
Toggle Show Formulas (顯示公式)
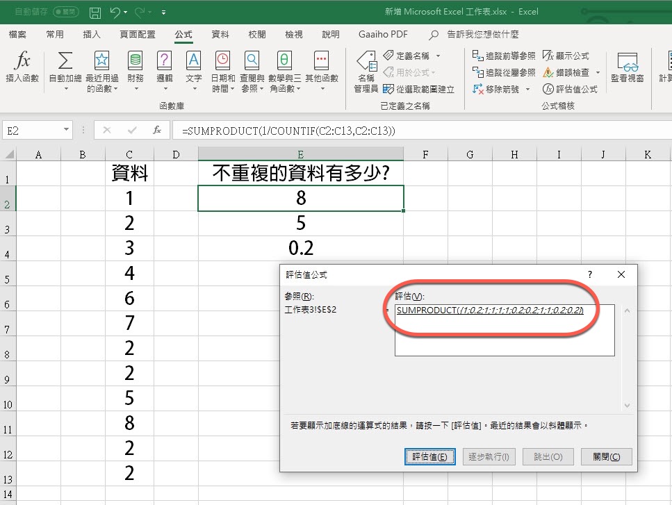coord(566,56)
